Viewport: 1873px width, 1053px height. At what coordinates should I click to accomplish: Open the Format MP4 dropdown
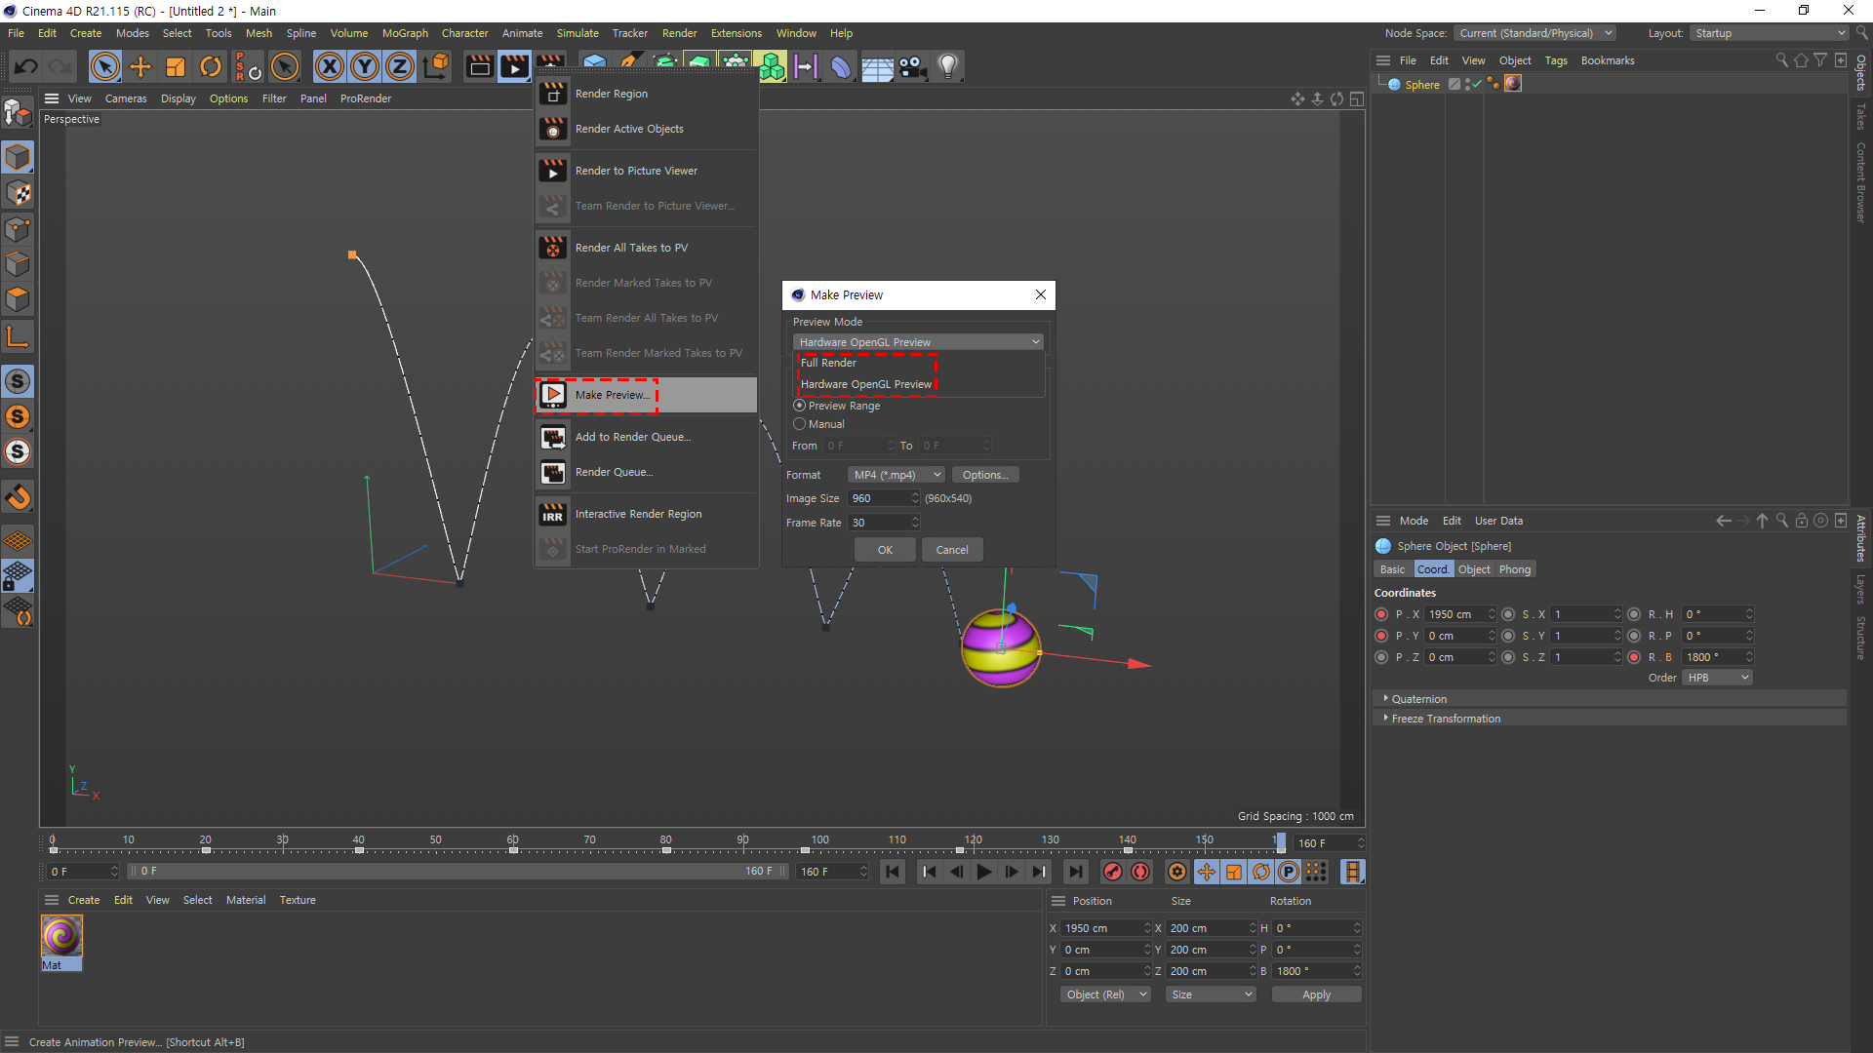tap(896, 475)
